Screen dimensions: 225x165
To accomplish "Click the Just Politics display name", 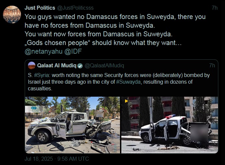I will coord(40,8).
